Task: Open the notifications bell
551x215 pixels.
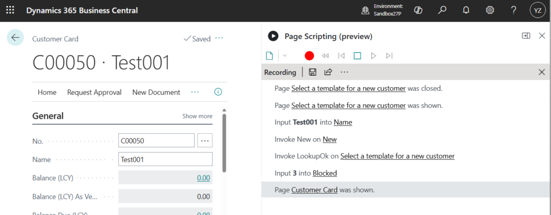Action: coord(466,10)
